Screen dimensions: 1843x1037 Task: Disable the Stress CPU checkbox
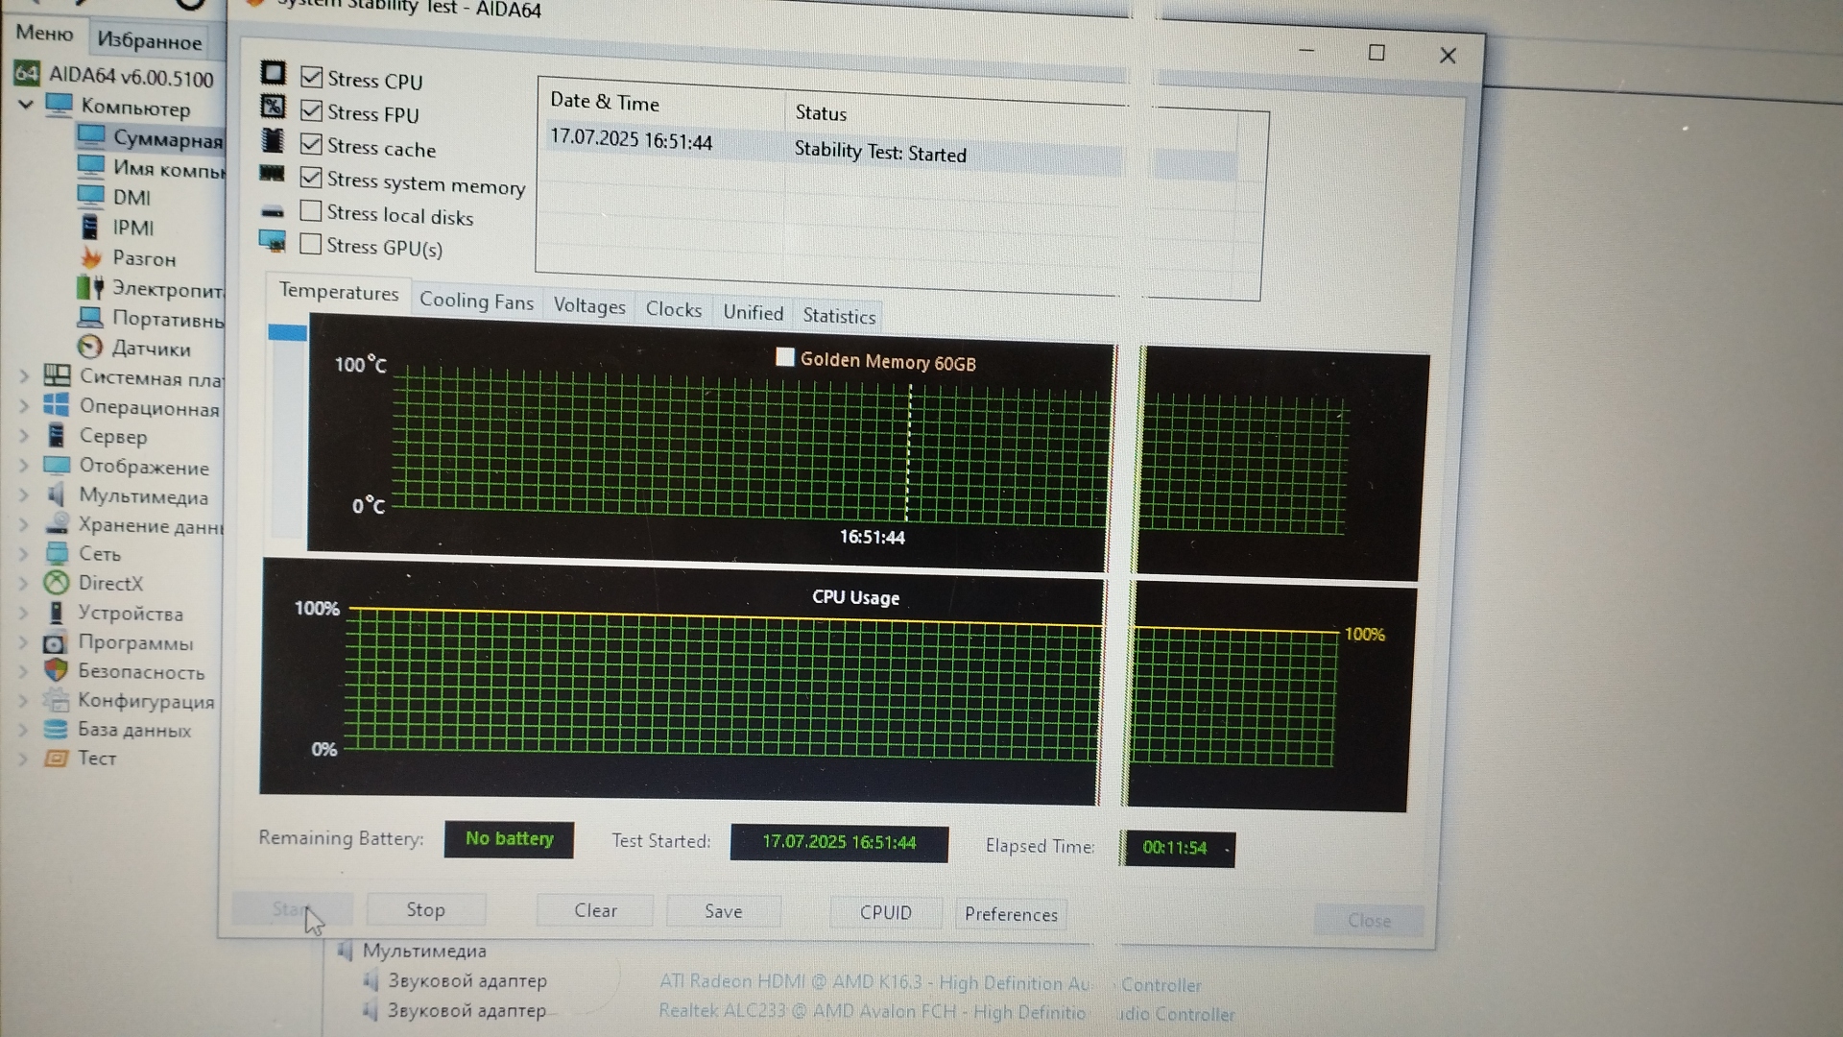coord(311,78)
